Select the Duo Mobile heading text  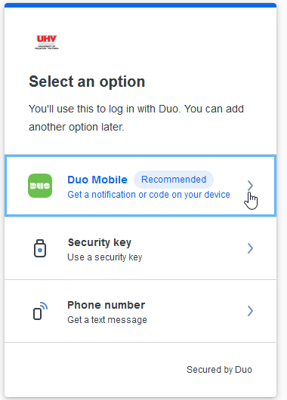click(97, 180)
